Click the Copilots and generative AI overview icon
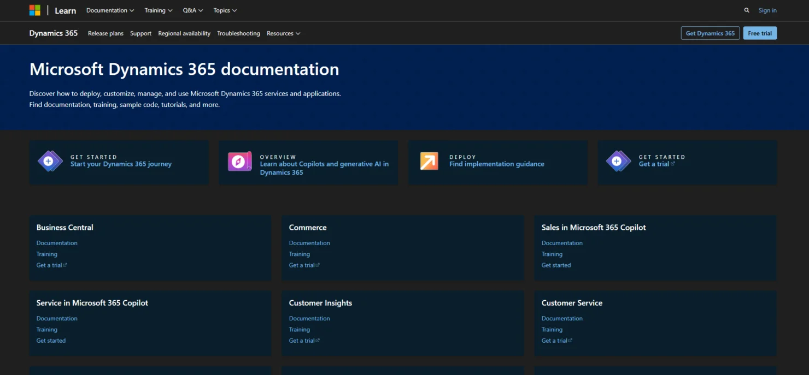This screenshot has width=809, height=375. 239,162
